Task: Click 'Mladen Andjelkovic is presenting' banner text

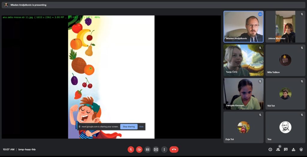Action: coord(28,5)
